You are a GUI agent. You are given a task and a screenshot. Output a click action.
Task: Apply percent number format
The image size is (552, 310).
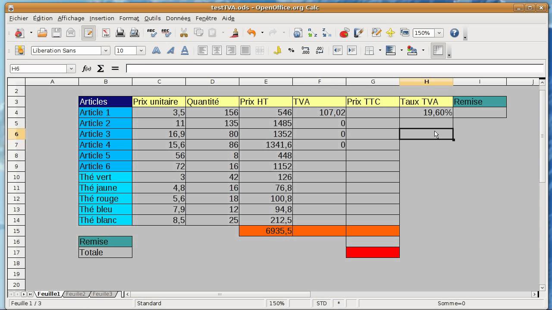(291, 50)
